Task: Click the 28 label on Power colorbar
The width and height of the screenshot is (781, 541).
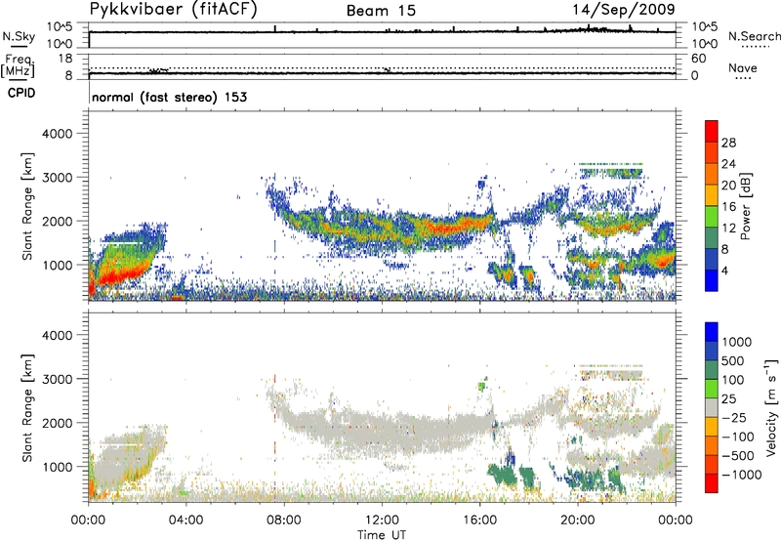Action: click(x=728, y=143)
